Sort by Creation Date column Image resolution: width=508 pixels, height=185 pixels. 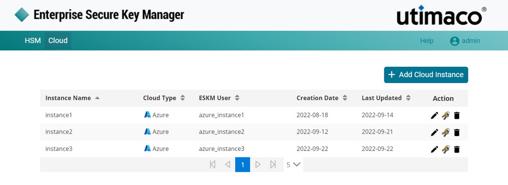coord(321,98)
